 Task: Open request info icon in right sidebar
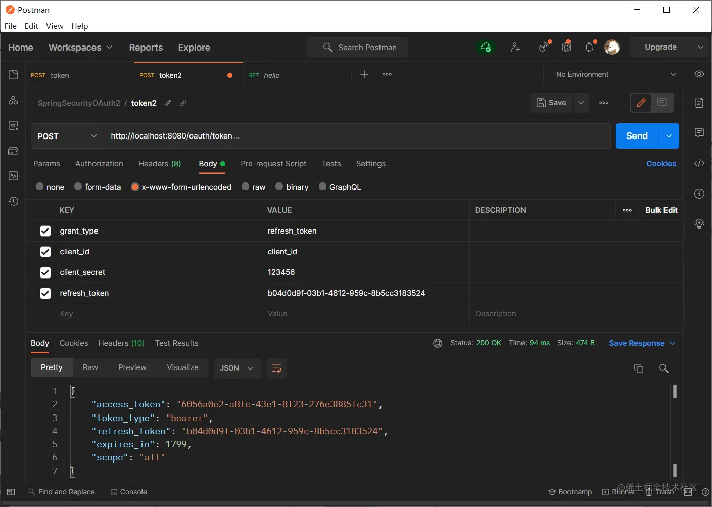[699, 194]
